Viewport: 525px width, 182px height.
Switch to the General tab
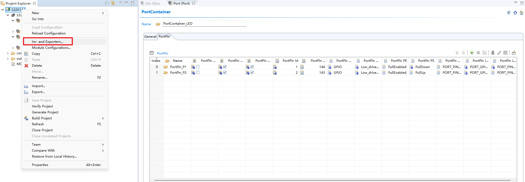(x=150, y=37)
